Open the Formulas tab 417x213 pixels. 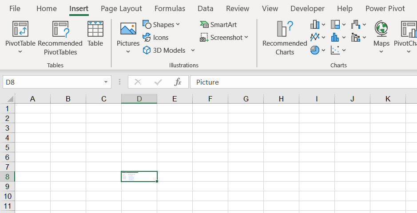tap(169, 8)
